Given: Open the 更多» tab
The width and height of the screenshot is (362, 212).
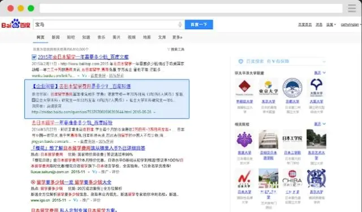Looking at the screenshot, I should click(177, 37).
